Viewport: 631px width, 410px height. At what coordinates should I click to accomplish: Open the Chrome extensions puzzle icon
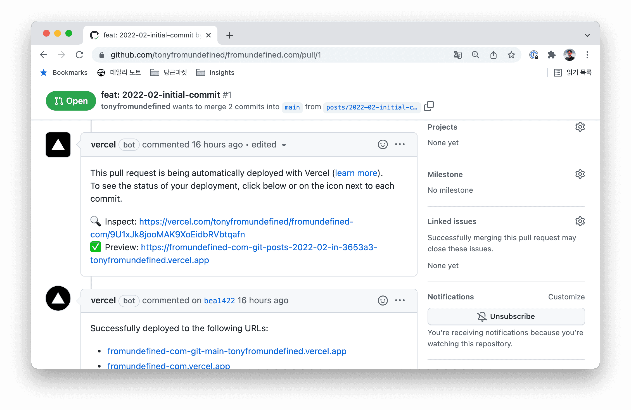click(551, 55)
